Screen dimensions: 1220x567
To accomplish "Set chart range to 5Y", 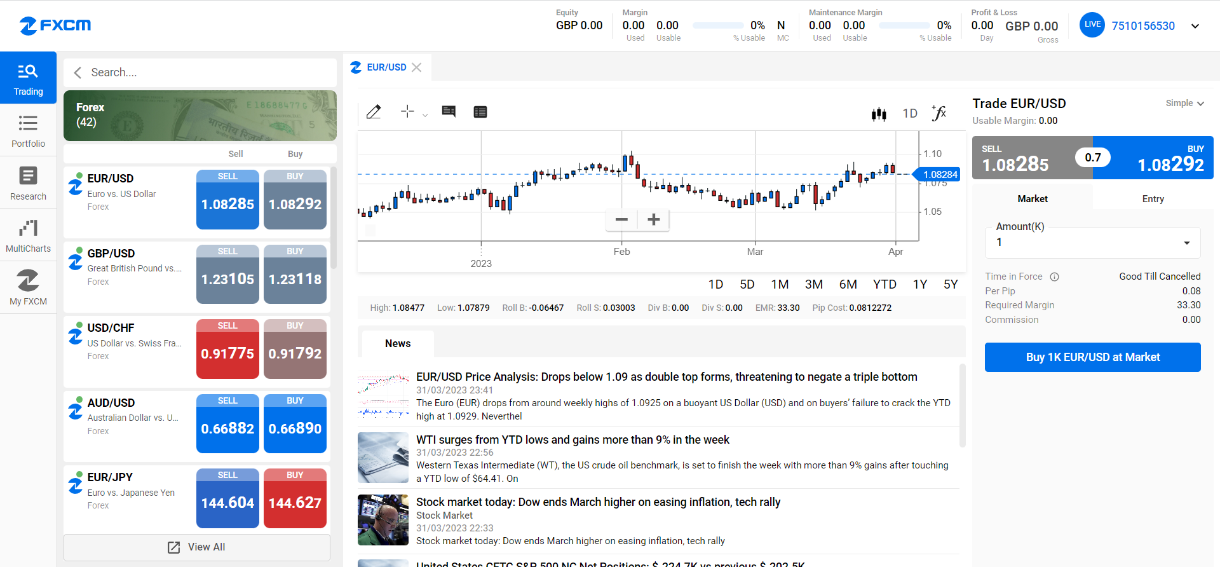I will [x=951, y=285].
